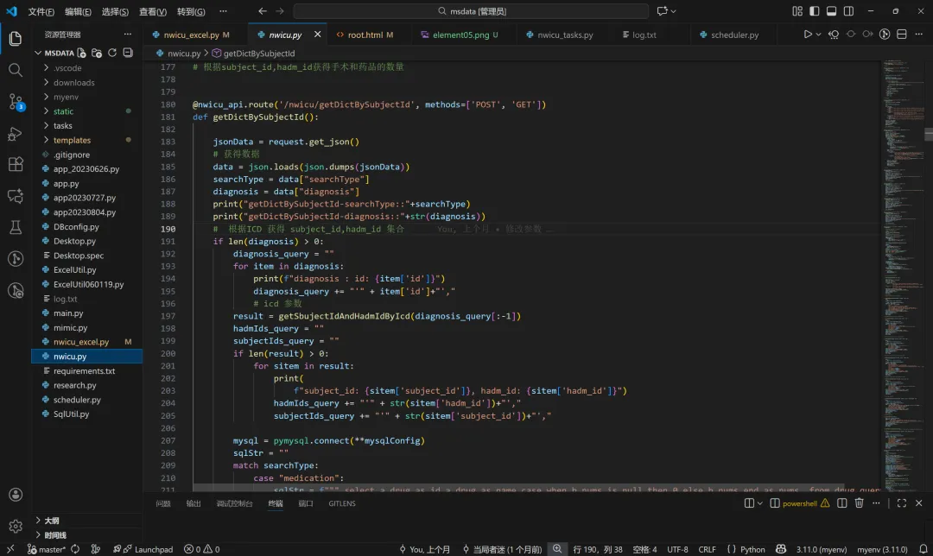This screenshot has height=556, width=933.
Task: Refresh the MSDATA explorer tree
Action: [112, 53]
